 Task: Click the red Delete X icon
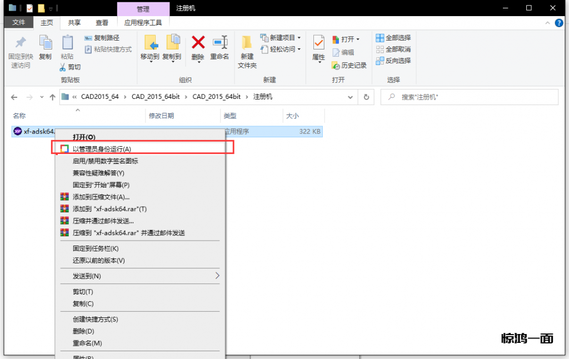click(x=198, y=43)
